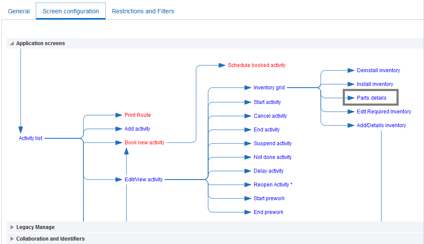Open the Suspend activity screen
424x244 pixels.
273,143
